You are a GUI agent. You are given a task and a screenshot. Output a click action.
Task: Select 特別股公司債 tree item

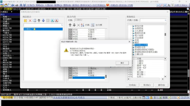click(x=141, y=45)
